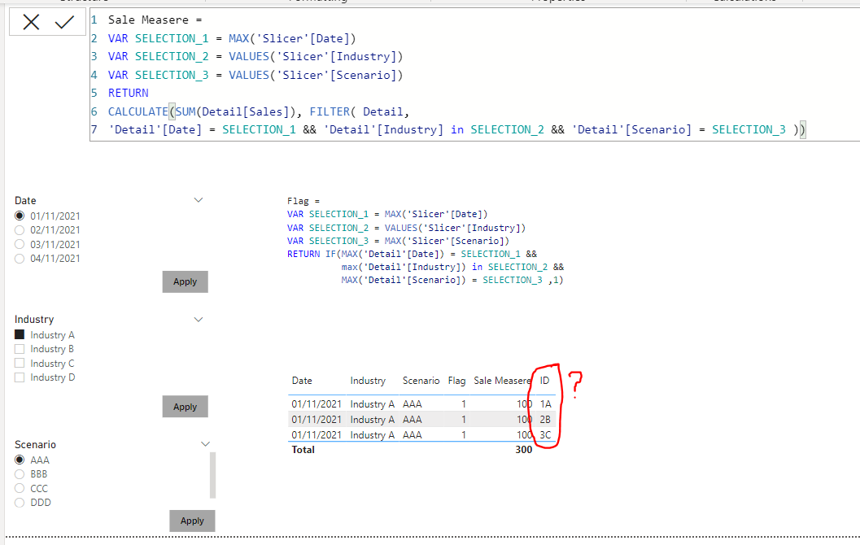
Task: Commit the formula with checkmark icon
Action: click(x=65, y=22)
